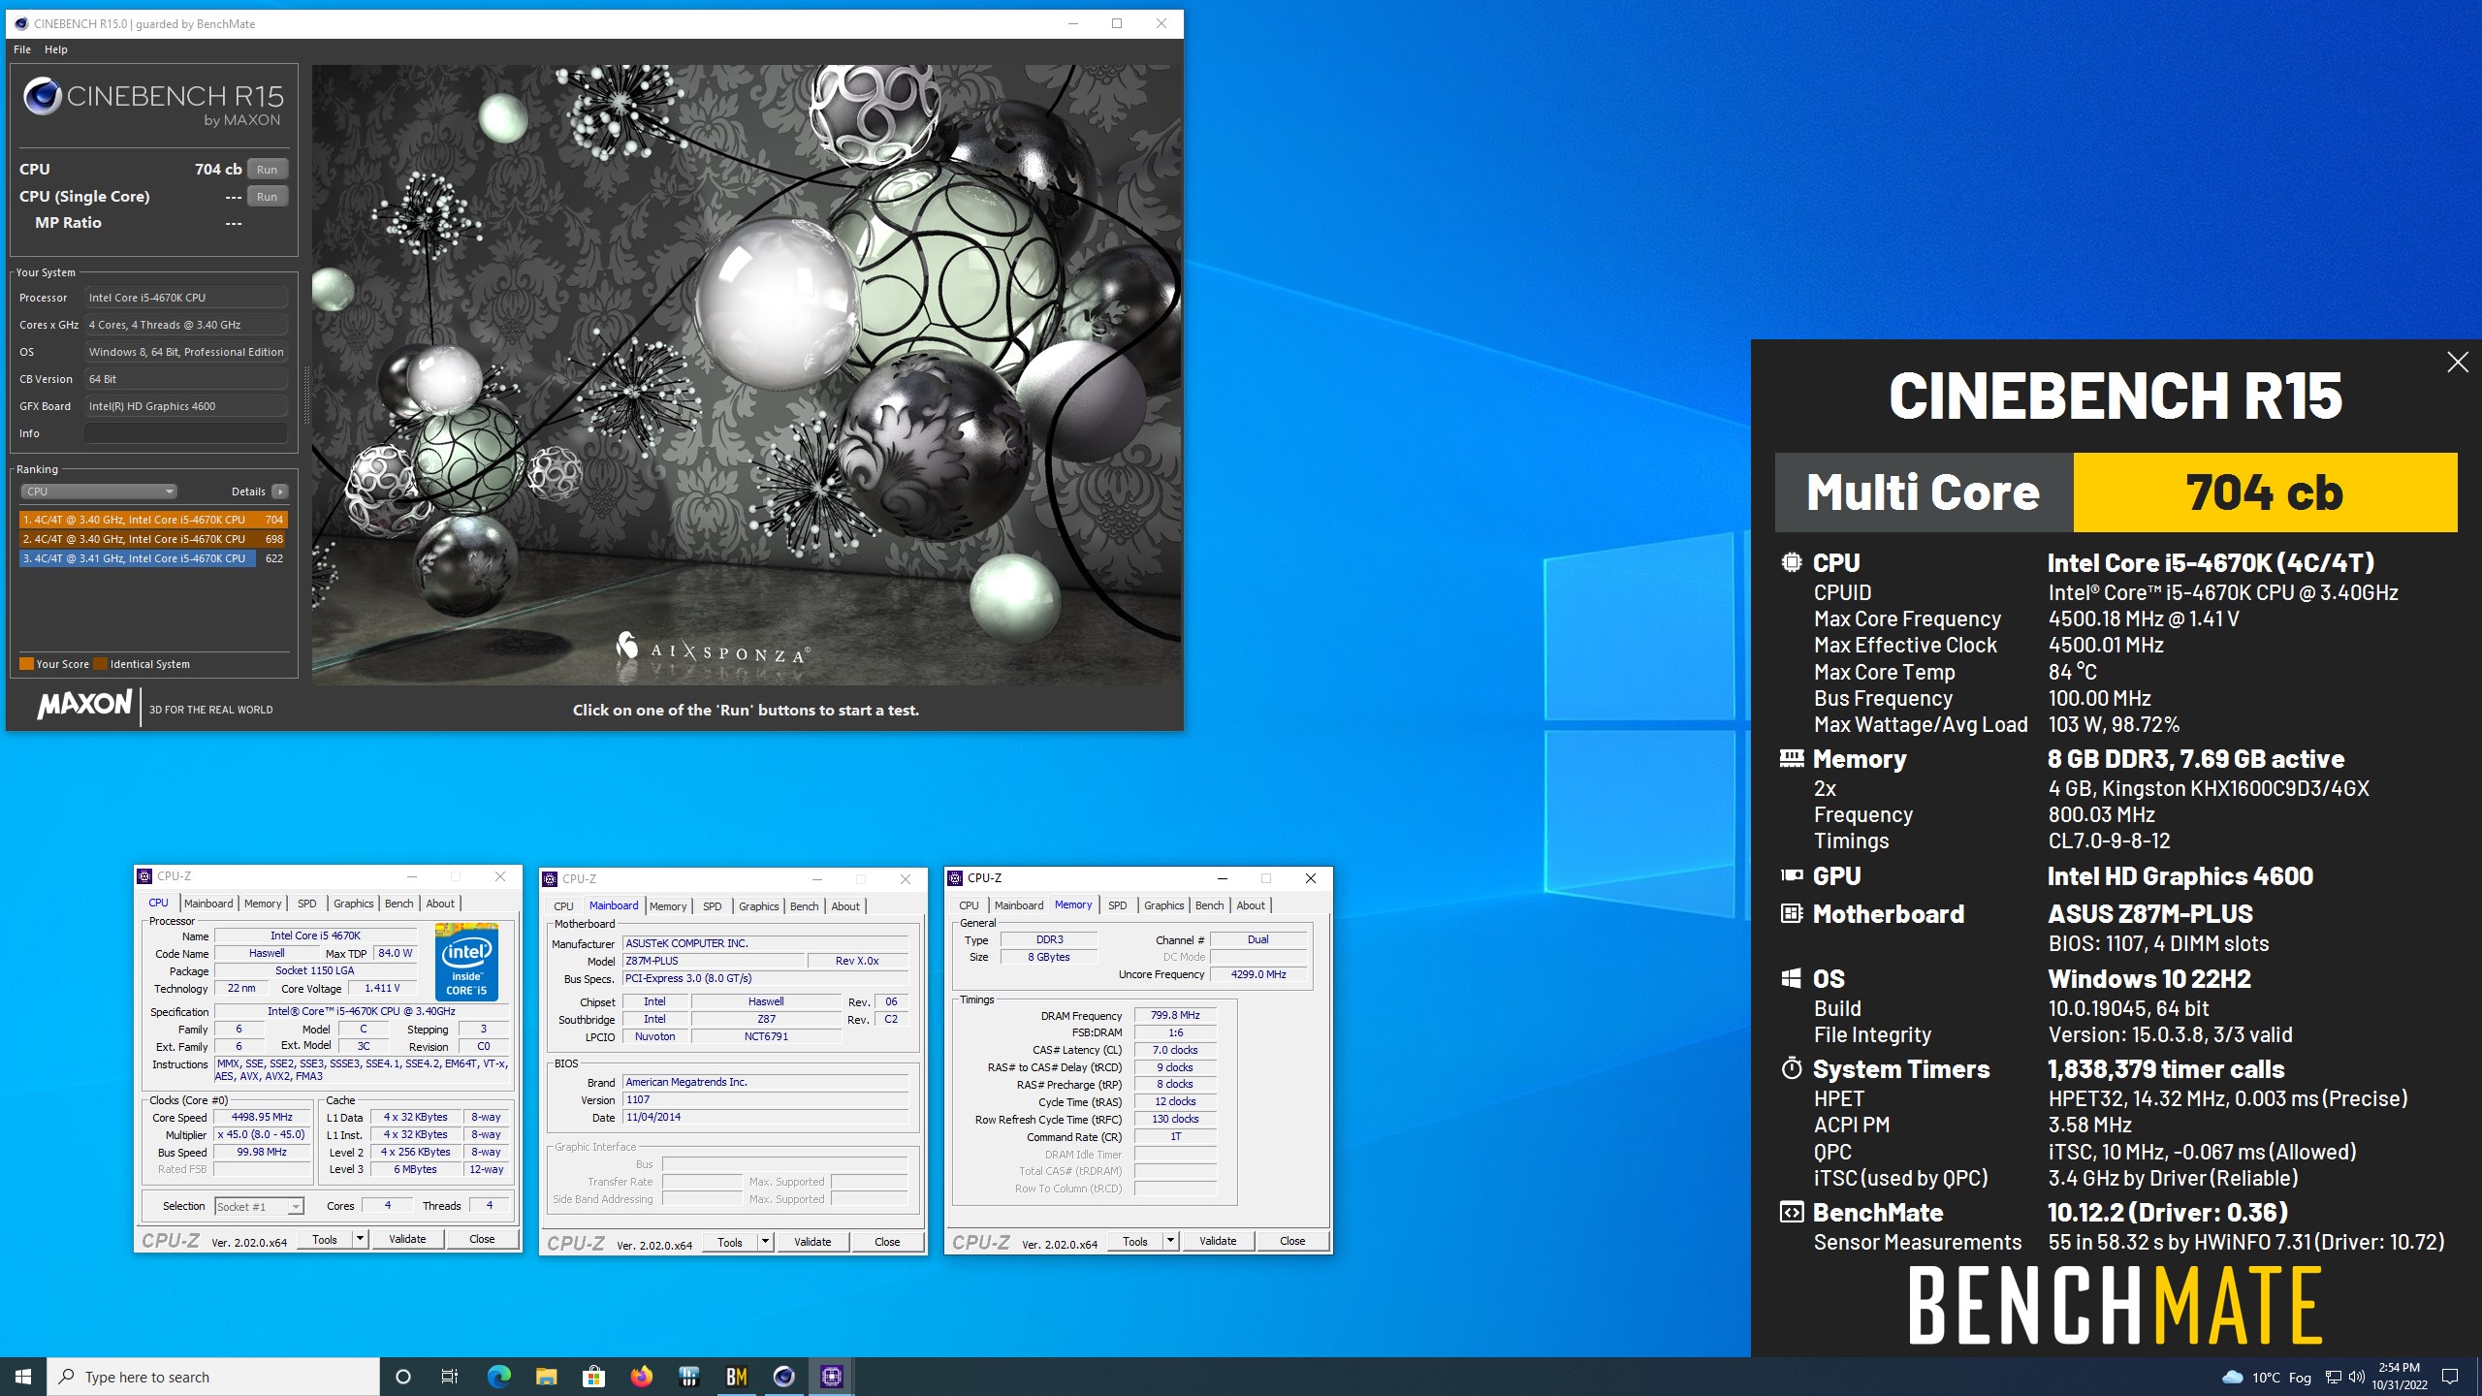Click the volume speaker tray icon

[x=2357, y=1377]
